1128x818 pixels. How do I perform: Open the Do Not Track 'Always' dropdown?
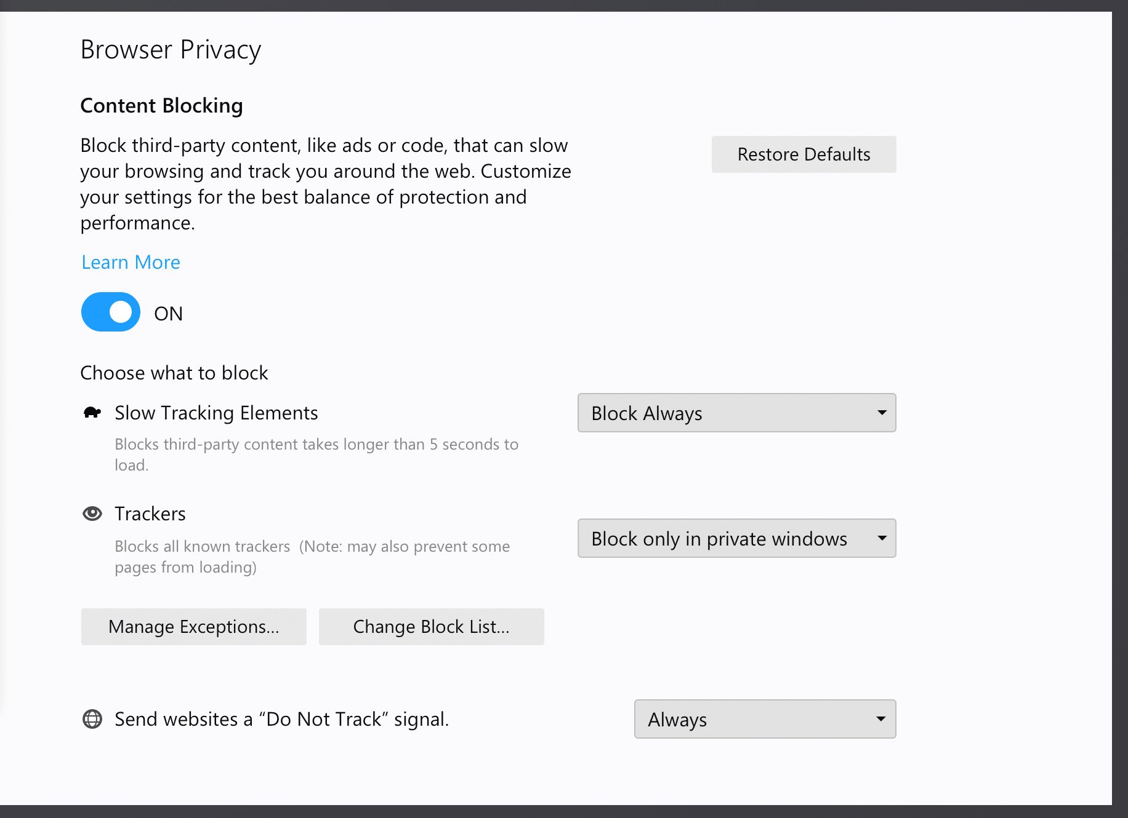click(x=765, y=719)
